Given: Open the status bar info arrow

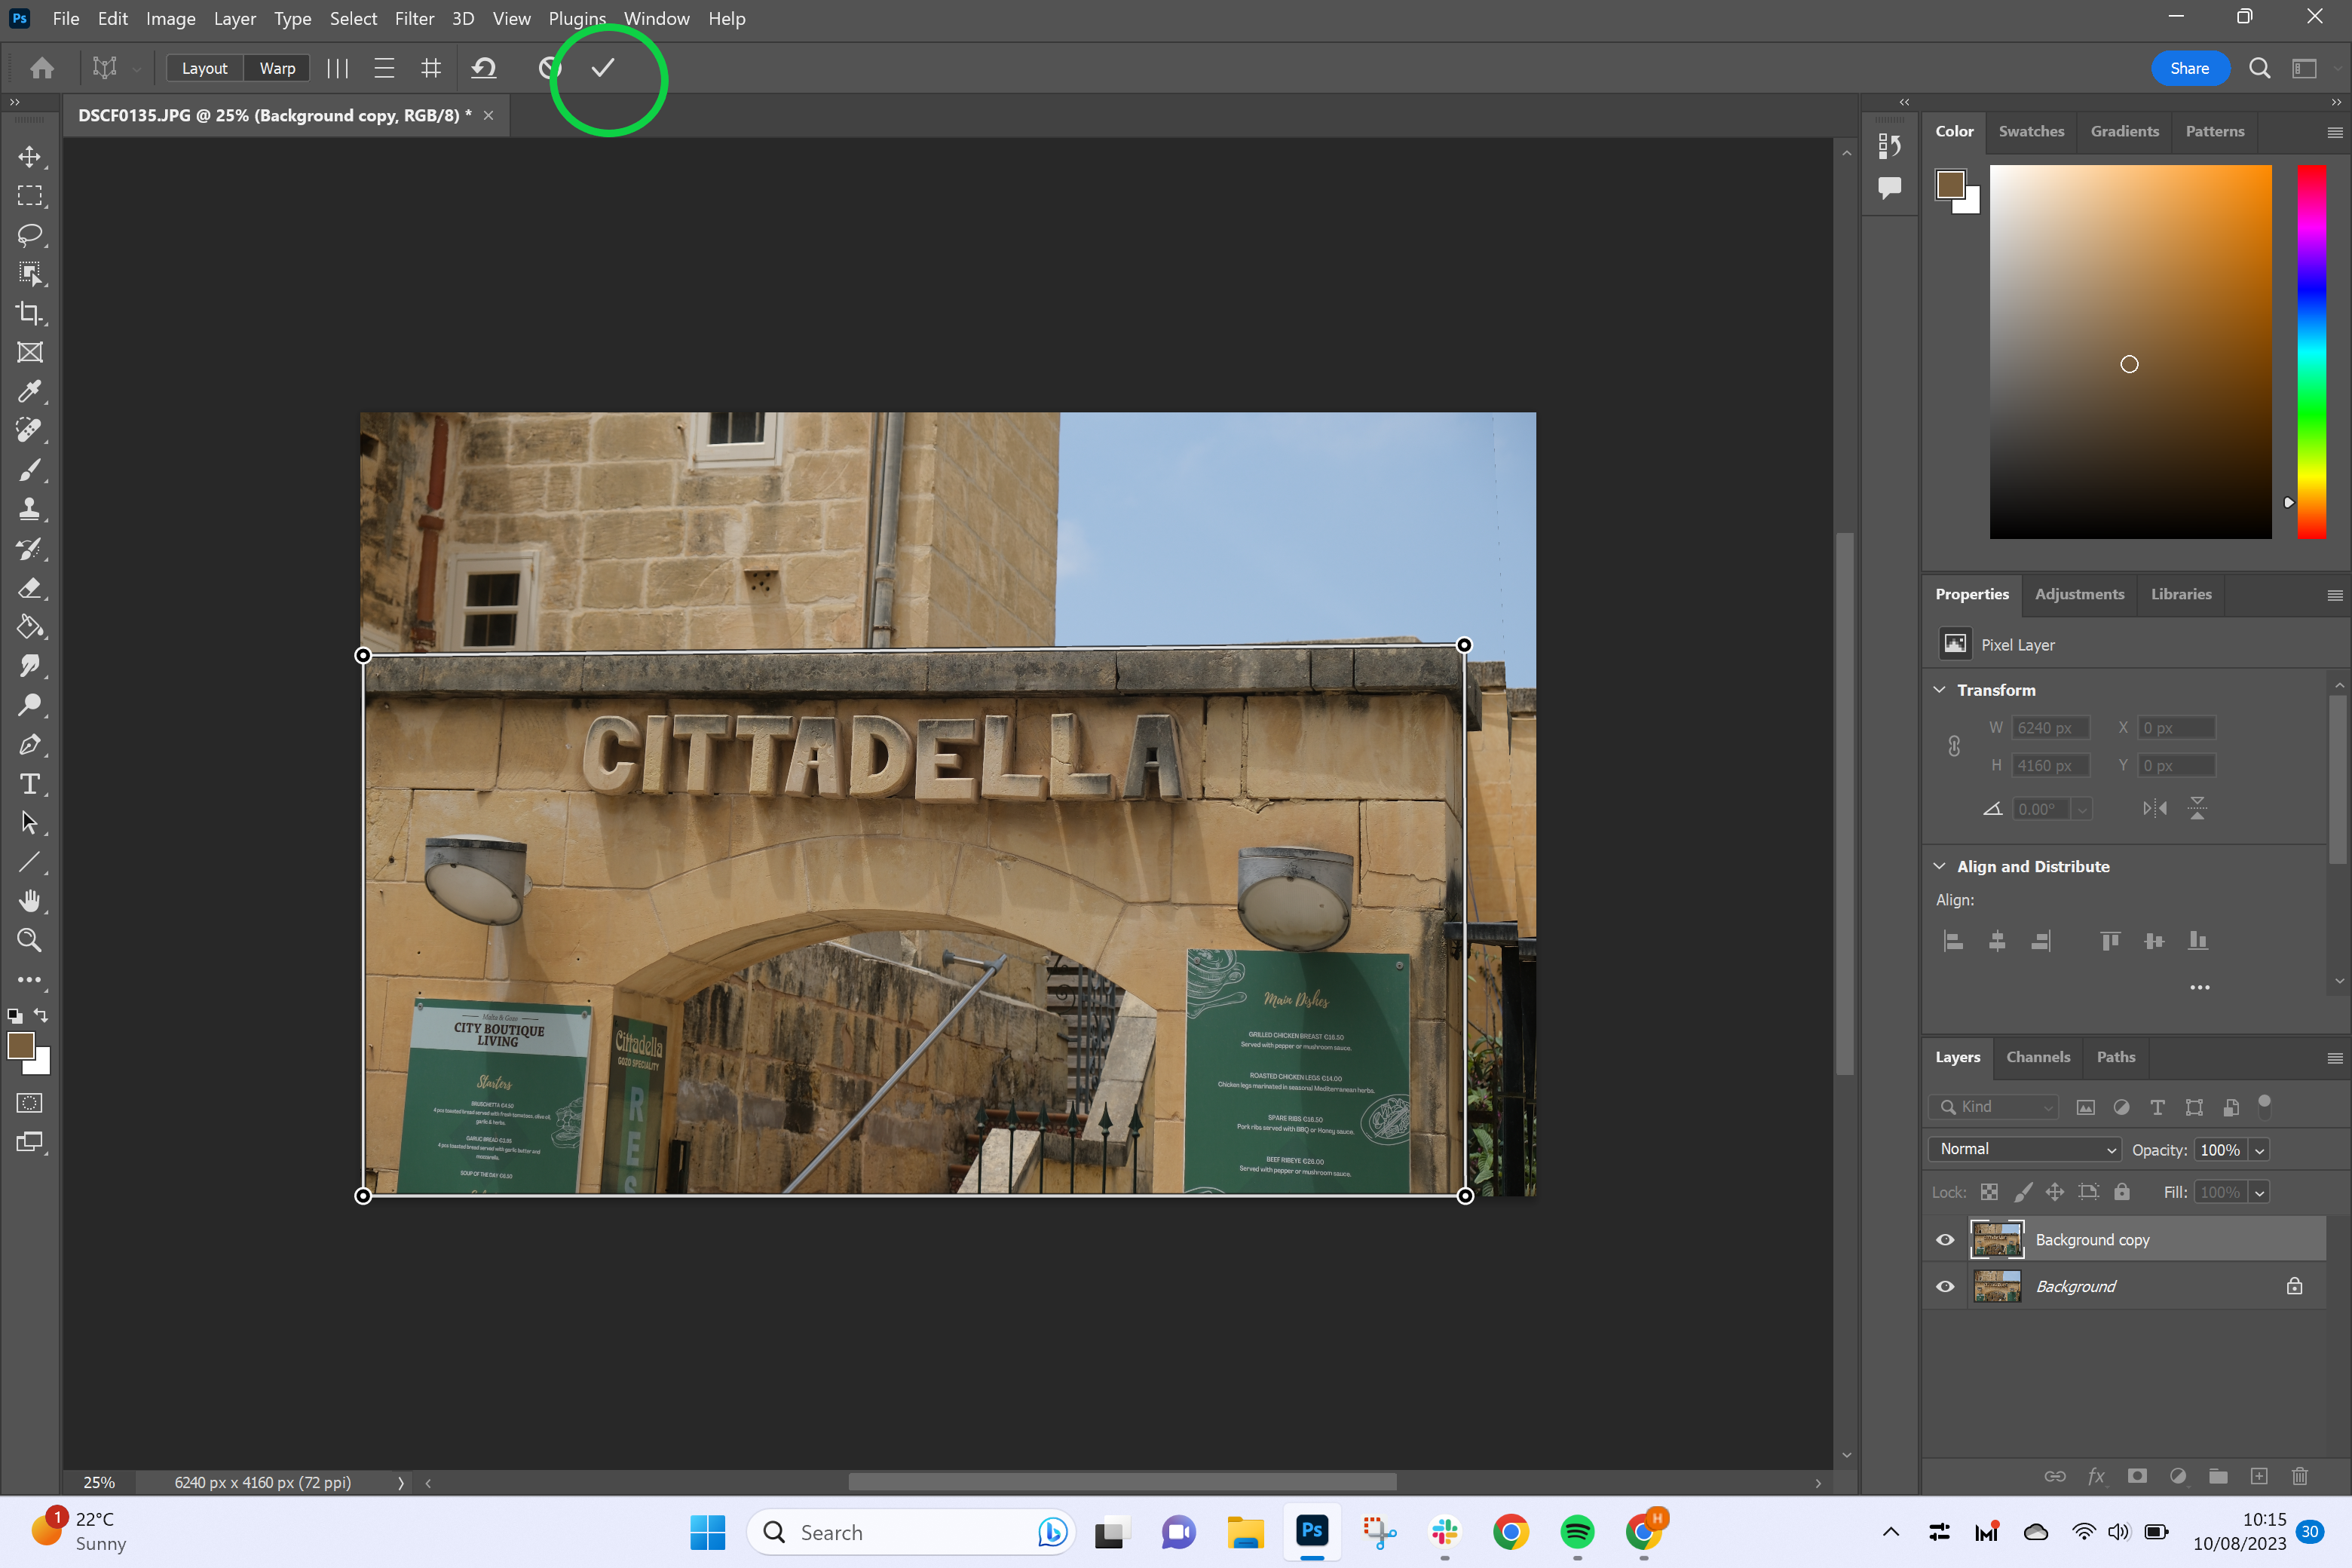Looking at the screenshot, I should click(400, 1483).
